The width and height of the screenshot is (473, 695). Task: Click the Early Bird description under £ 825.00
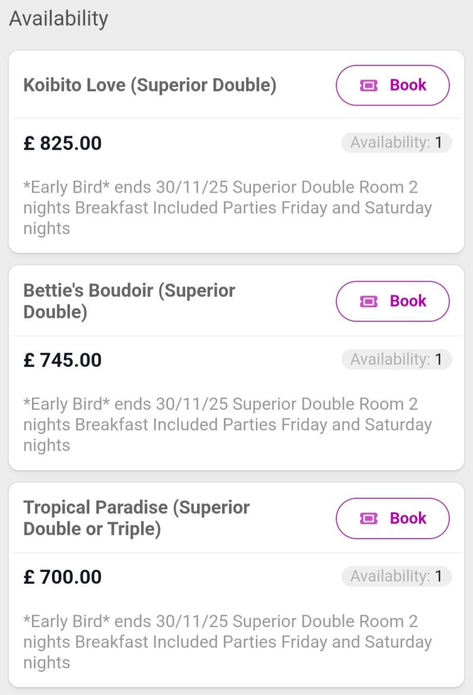[227, 208]
